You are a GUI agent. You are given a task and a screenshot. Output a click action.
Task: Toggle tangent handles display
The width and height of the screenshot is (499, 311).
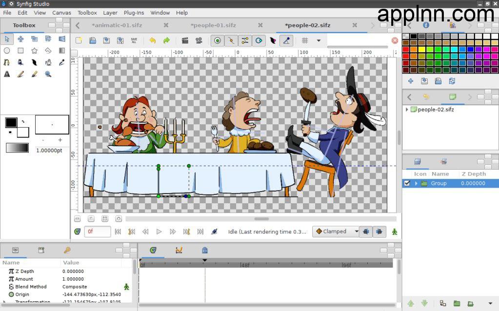tap(245, 40)
